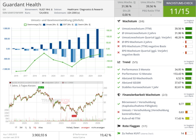196x140 pixels.
Task: Click the Zu hohes KUV? comparison bar
Action: tap(189, 133)
